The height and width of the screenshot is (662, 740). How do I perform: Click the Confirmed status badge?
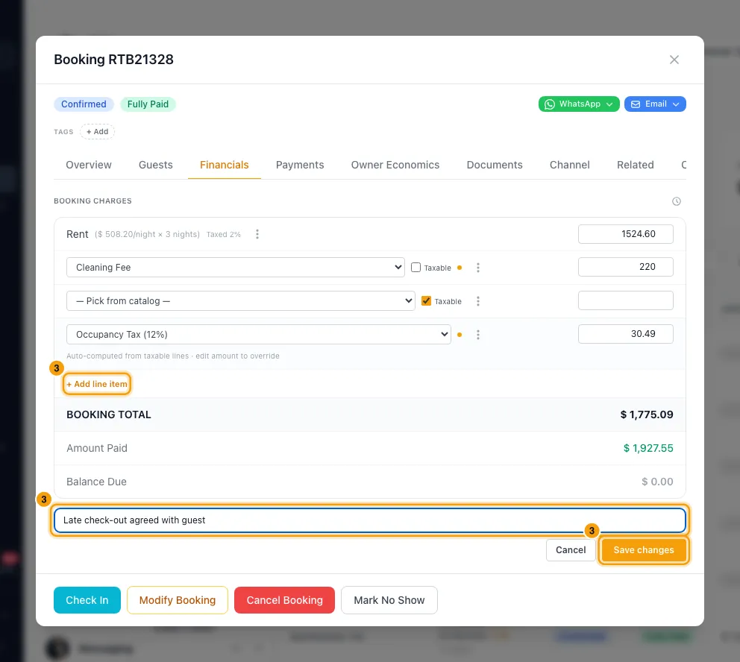84,104
